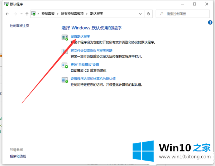Go up one level with up arrow

(x=27, y=14)
